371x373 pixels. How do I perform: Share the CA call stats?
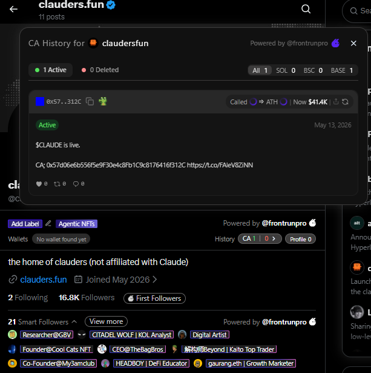click(336, 102)
